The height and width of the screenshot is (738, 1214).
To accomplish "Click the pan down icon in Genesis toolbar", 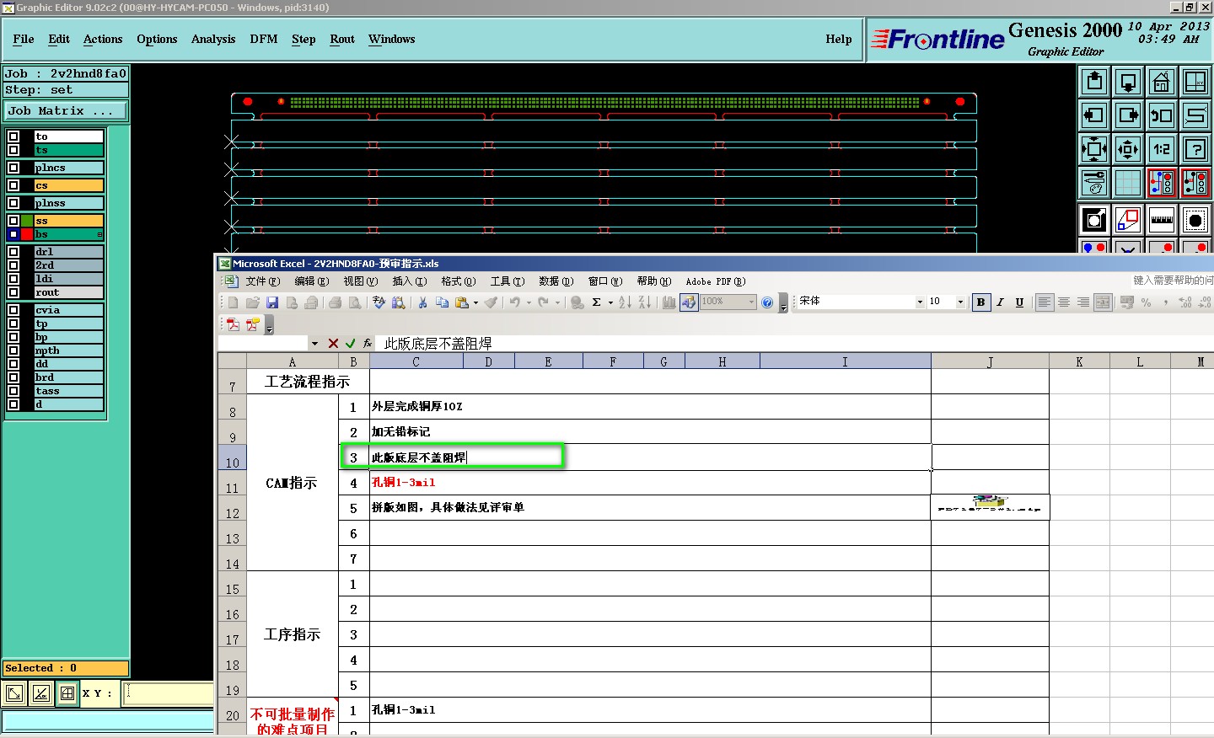I will (x=1128, y=82).
